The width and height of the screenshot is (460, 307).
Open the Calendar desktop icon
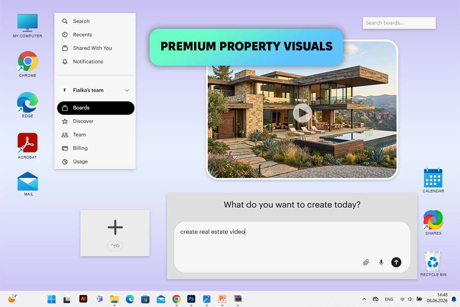tap(433, 181)
